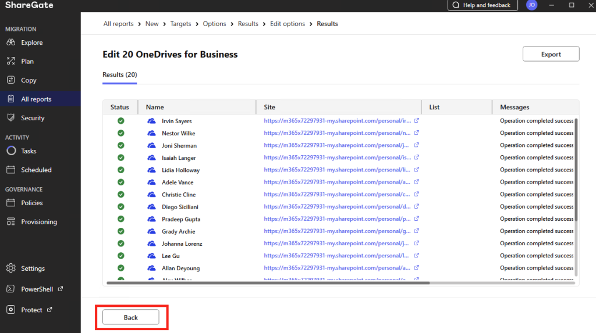The width and height of the screenshot is (596, 333).
Task: Click the Export button
Action: [x=551, y=54]
